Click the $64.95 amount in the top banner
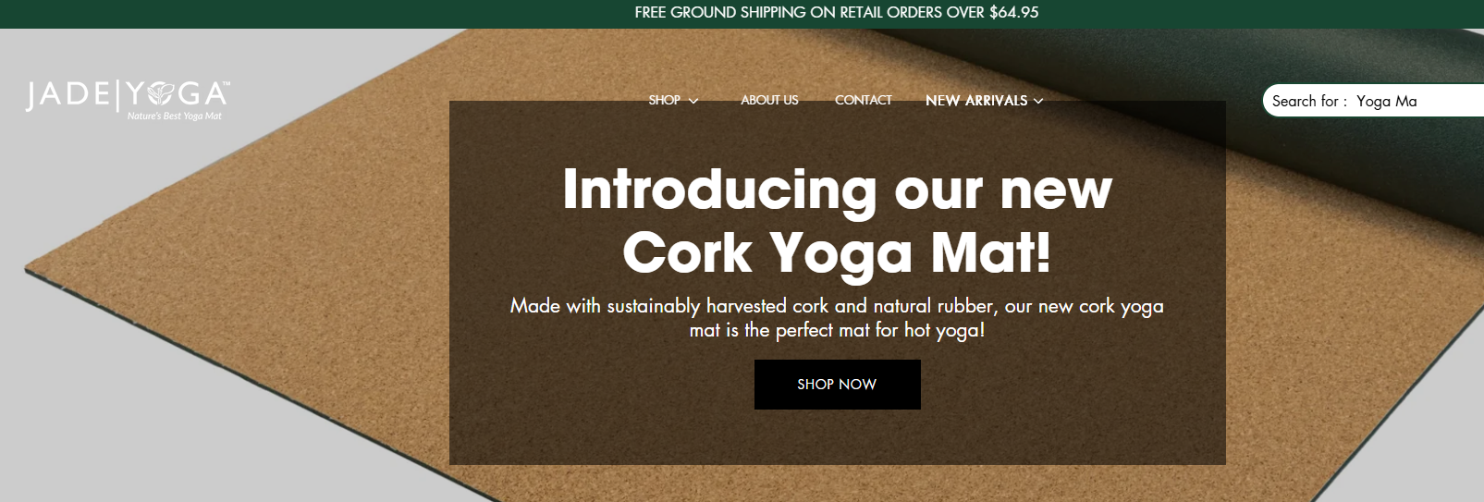This screenshot has width=1484, height=502. 1013,12
